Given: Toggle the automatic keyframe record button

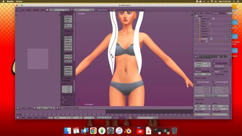Looking at the screenshot, I should point(130,117).
